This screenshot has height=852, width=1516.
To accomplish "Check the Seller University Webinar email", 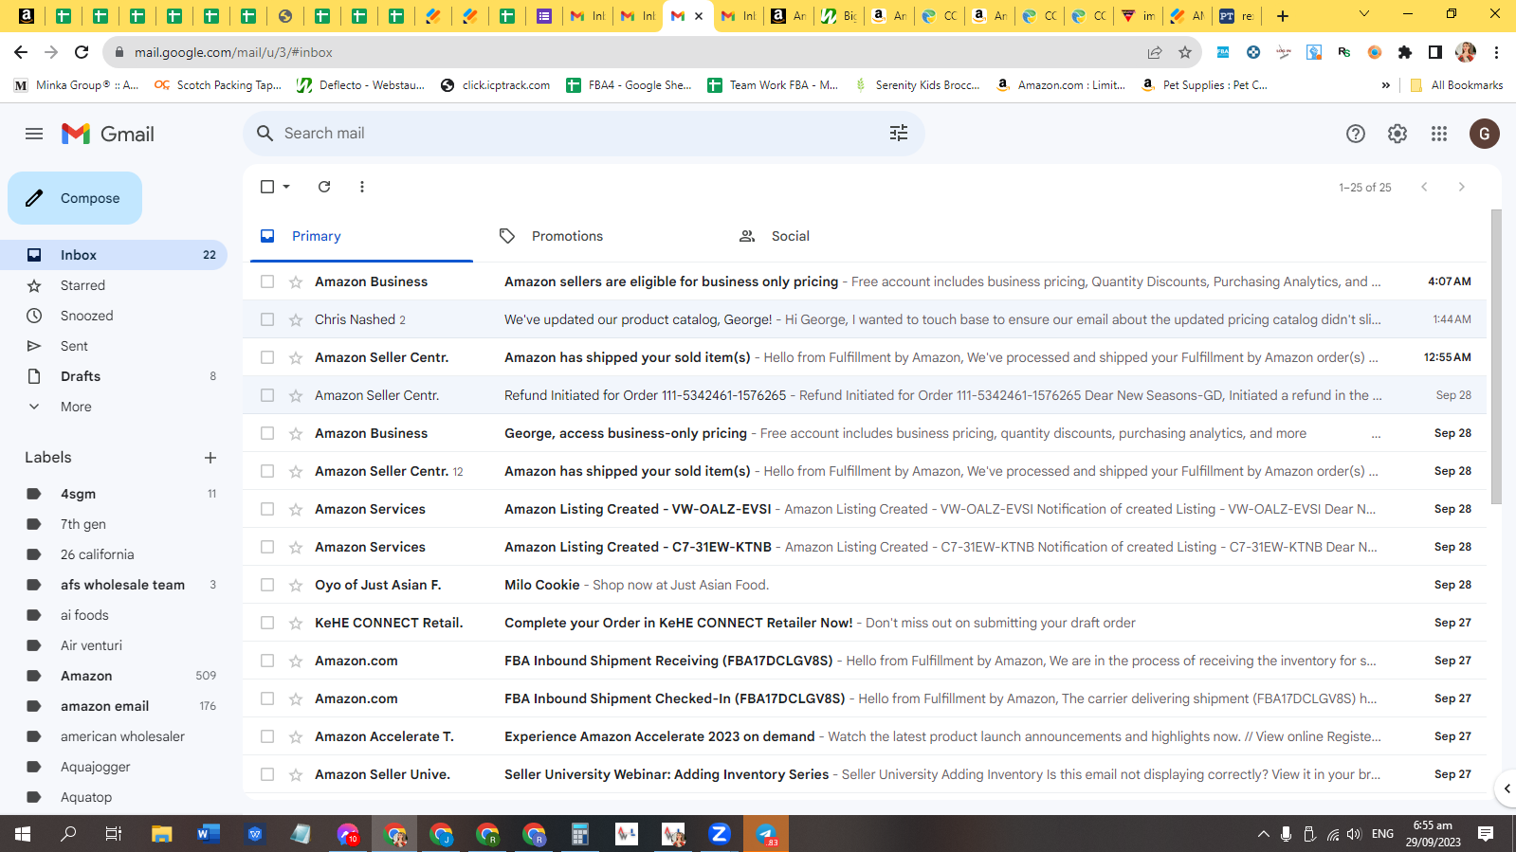I will point(267,774).
